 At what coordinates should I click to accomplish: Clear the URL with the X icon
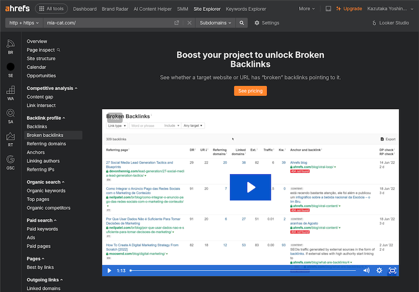[189, 23]
